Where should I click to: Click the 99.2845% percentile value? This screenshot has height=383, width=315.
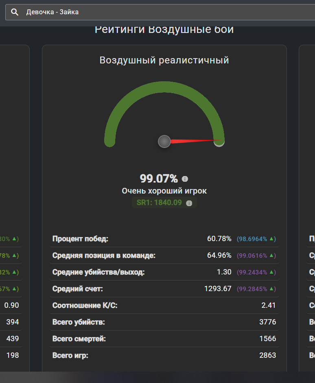(x=253, y=289)
